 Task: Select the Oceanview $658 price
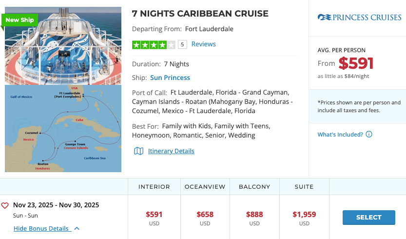(205, 215)
